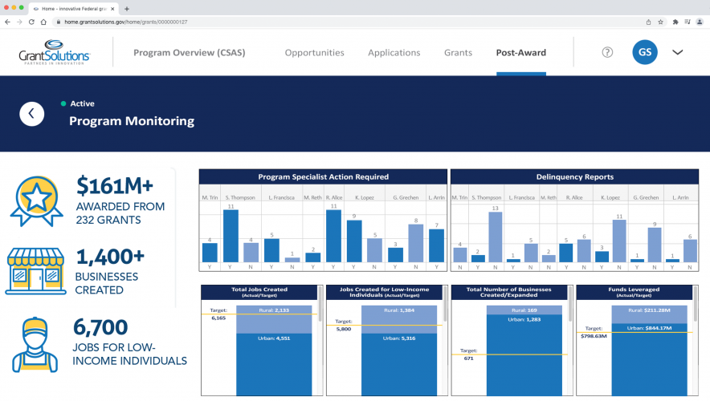
Task: Open the Applications tab
Action: tap(394, 53)
